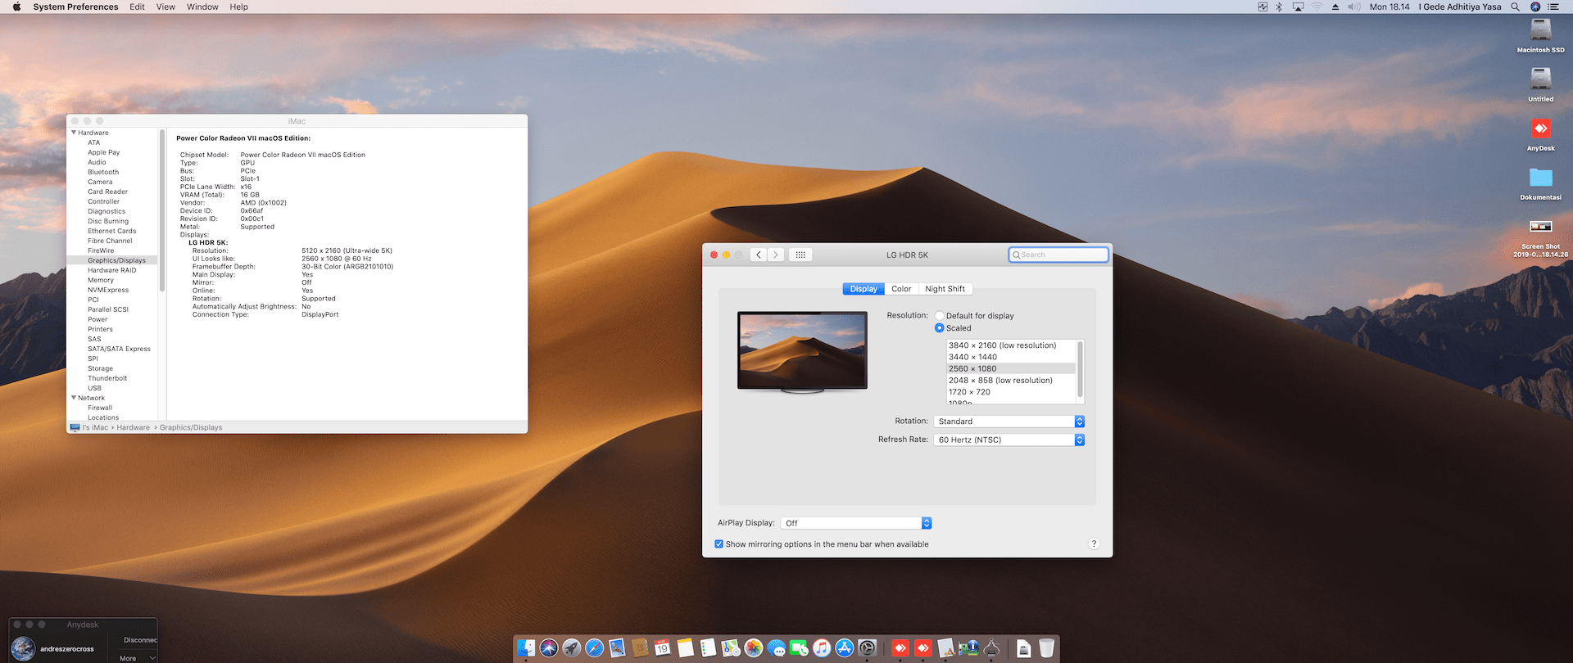This screenshot has height=663, width=1573.
Task: Click Disconnect in the Anydesk window
Action: click(x=140, y=640)
